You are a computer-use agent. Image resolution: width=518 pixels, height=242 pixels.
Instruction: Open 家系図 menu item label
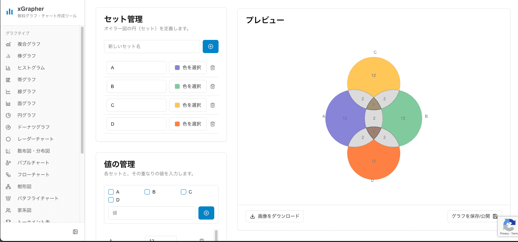(x=24, y=210)
